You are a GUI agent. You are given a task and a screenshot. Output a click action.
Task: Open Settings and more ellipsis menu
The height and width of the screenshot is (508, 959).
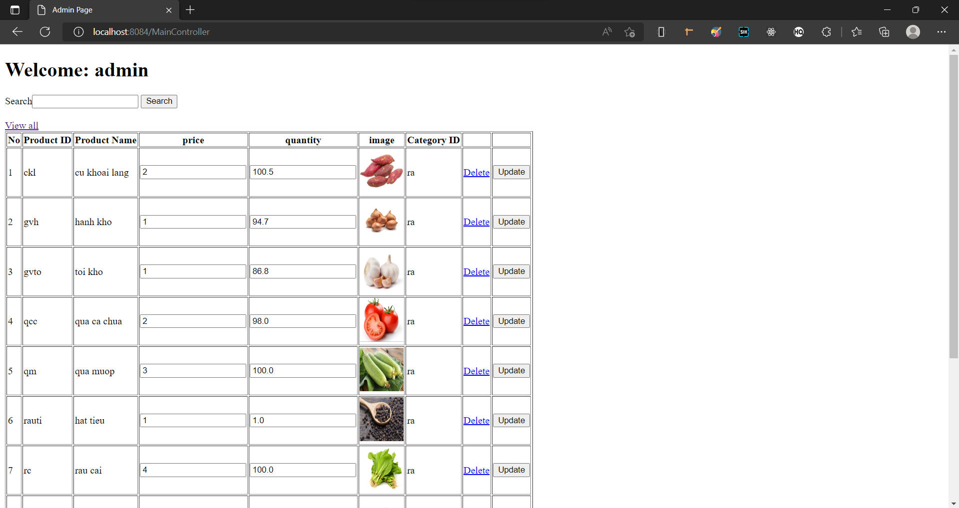942,32
